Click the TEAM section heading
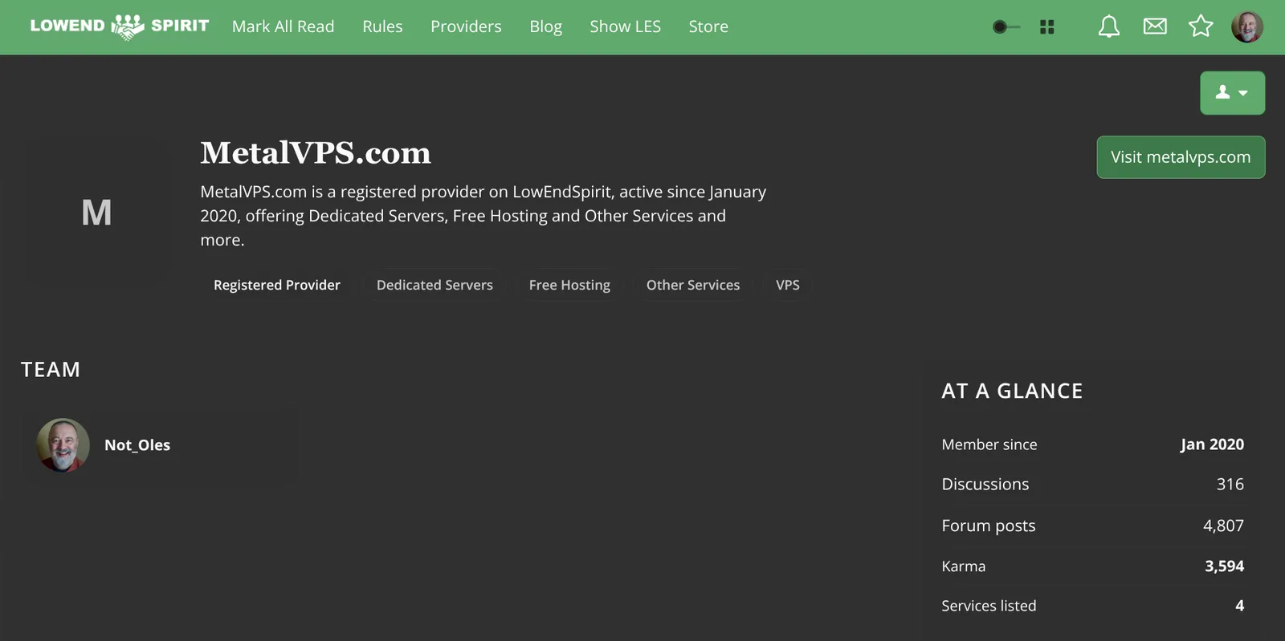 point(51,370)
